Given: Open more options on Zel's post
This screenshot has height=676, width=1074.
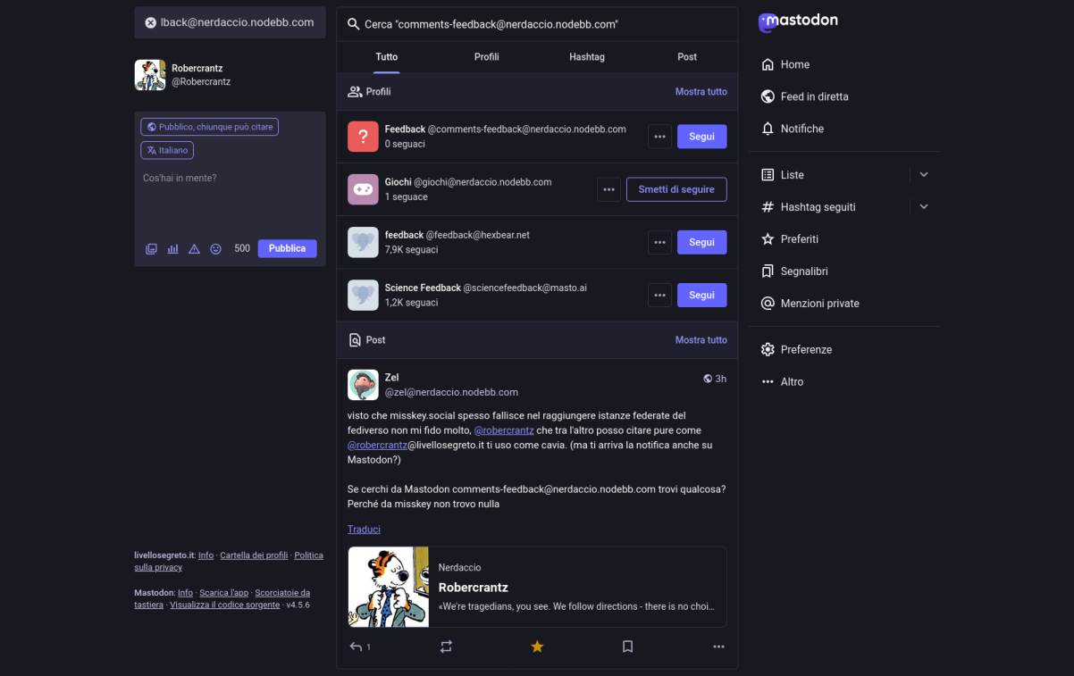Looking at the screenshot, I should (718, 647).
